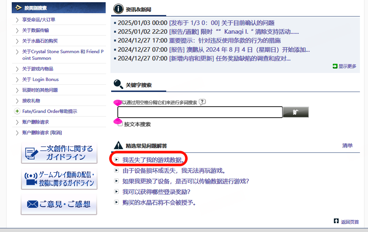Image resolution: width=368 pixels, height=232 pixels.
Task: Expand the Crystal Stone Summon category chevron
Action: (17, 52)
